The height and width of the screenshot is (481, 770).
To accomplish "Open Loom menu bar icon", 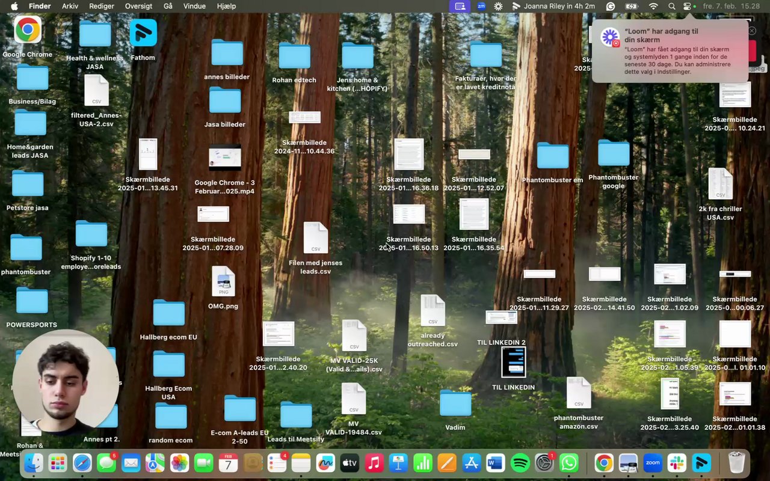I will pos(498,6).
